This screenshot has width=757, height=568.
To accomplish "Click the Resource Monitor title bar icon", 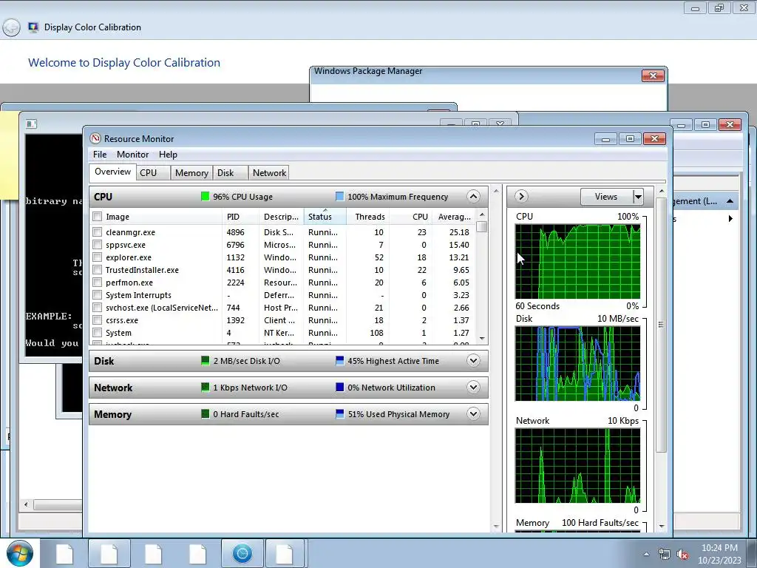I will 95,138.
